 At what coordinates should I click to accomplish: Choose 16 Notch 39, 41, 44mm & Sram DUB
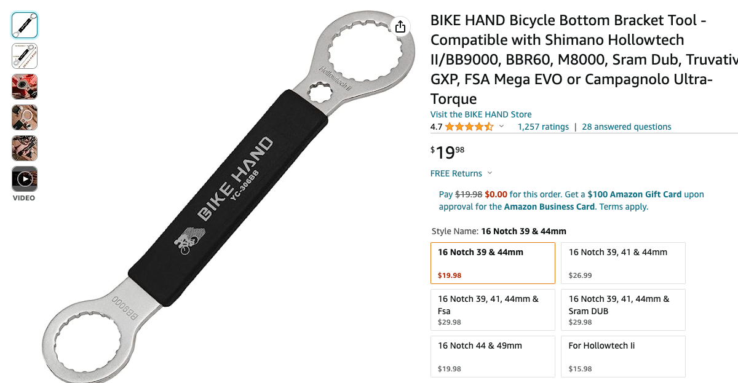click(x=624, y=310)
